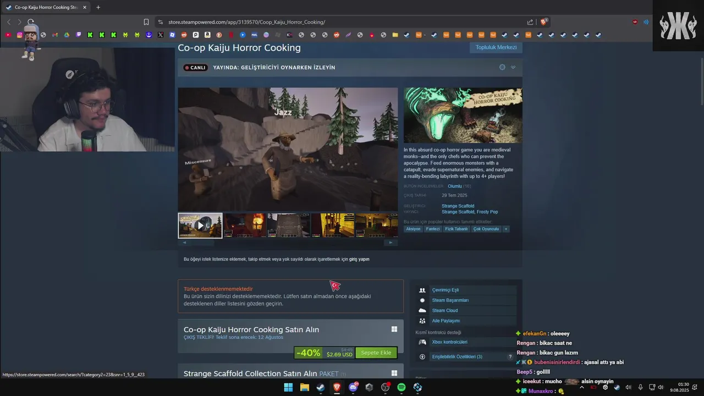This screenshot has width=704, height=396.
Task: Click the accessibility features help icon
Action: point(510,357)
